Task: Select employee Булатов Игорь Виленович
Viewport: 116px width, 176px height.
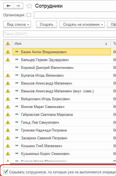Action: (42, 75)
